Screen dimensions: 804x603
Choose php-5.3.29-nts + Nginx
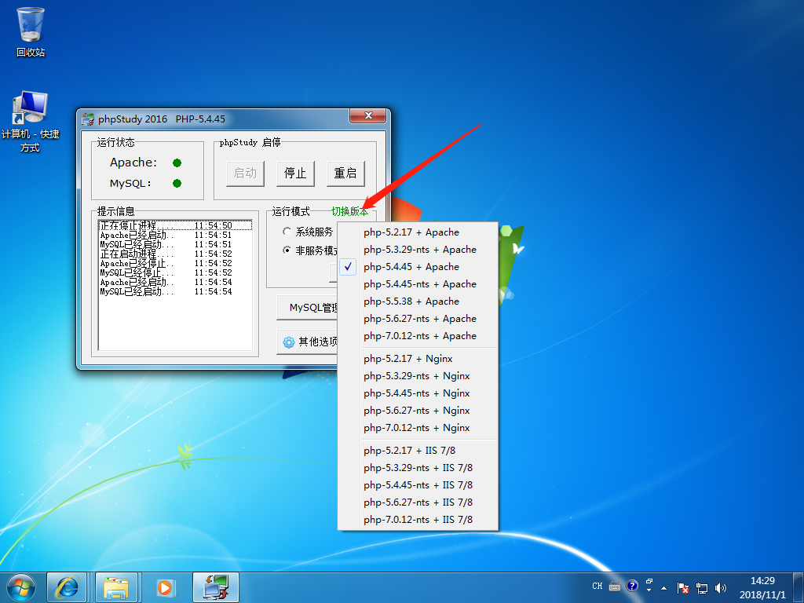click(x=418, y=376)
